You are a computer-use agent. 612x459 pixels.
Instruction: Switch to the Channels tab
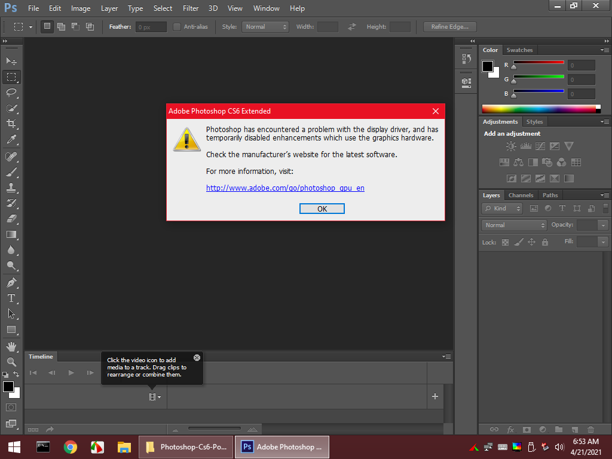[521, 195]
